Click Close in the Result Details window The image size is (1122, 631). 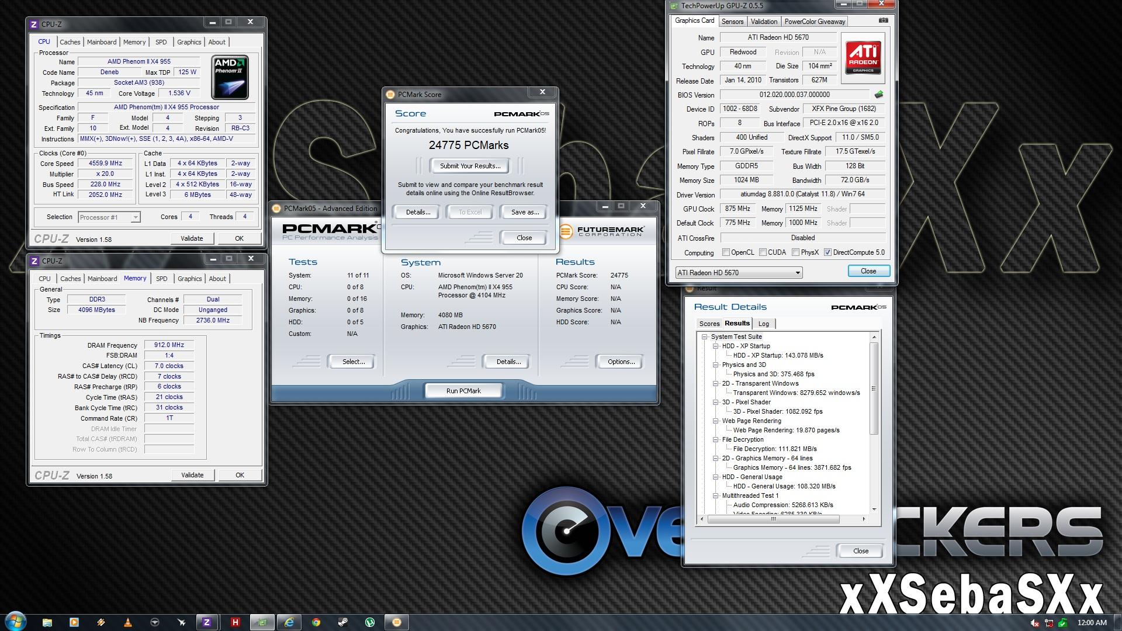click(861, 551)
